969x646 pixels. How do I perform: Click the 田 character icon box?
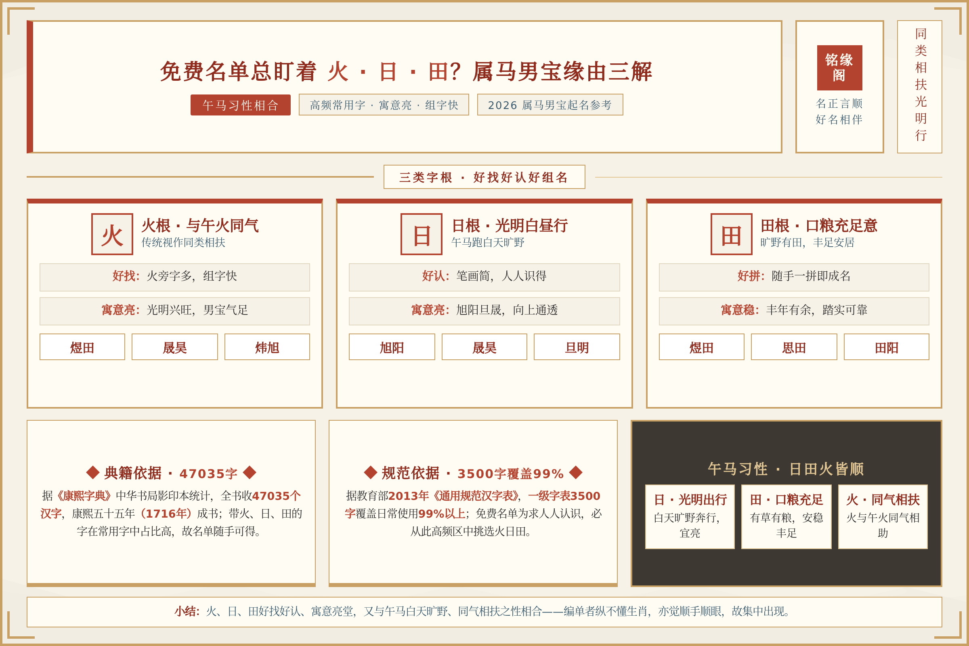click(x=731, y=234)
